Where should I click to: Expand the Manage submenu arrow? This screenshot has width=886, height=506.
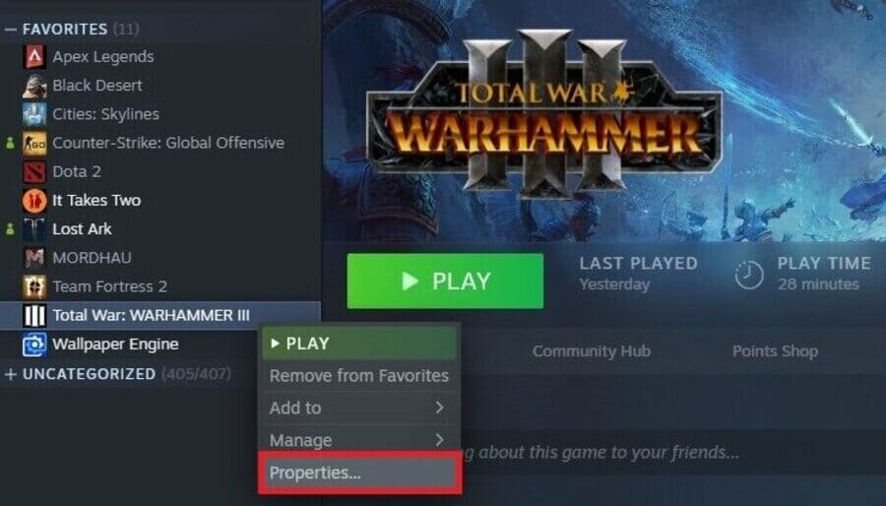[440, 439]
